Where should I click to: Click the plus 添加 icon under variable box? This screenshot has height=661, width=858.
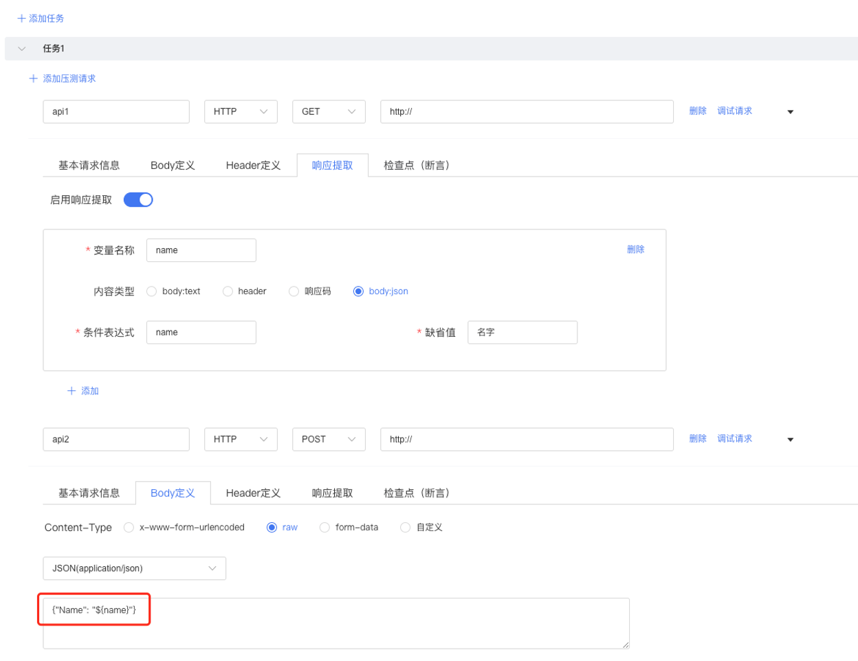71,391
